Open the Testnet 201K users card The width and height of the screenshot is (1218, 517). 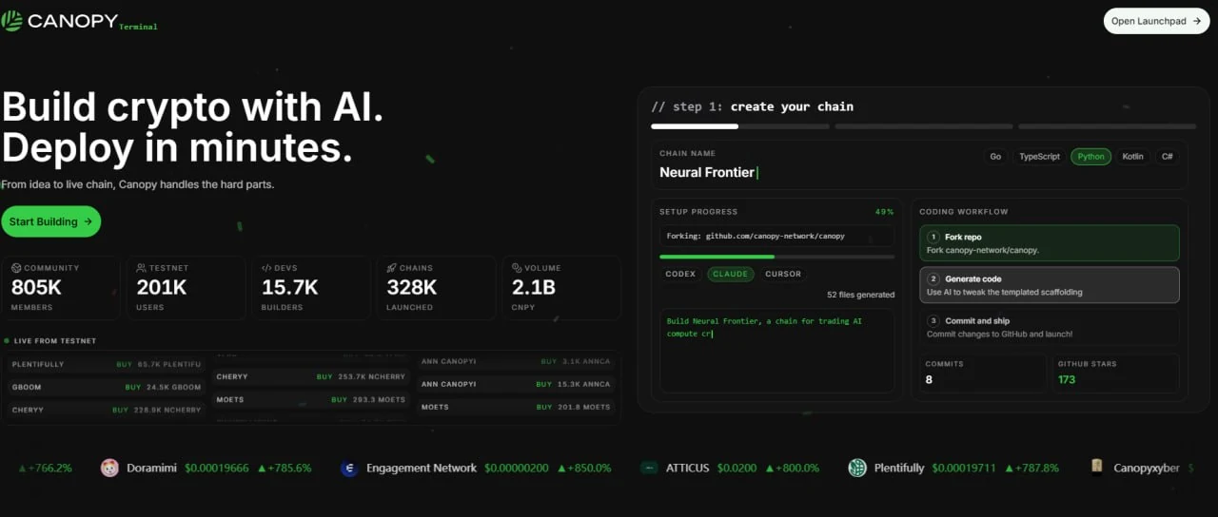click(186, 287)
